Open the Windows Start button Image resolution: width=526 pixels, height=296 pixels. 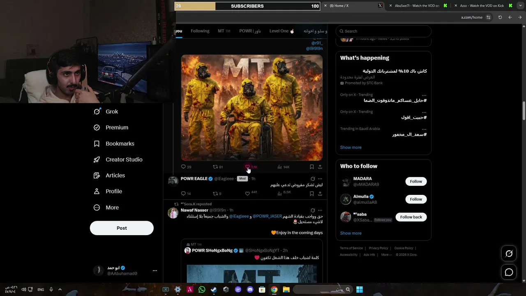(x=360, y=289)
